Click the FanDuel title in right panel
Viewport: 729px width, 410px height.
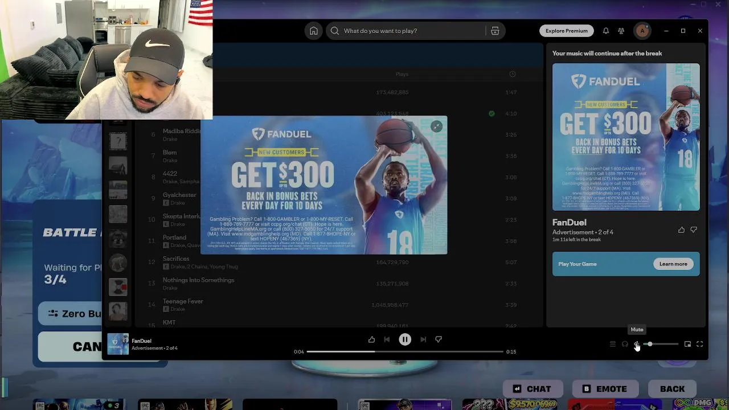click(x=569, y=223)
